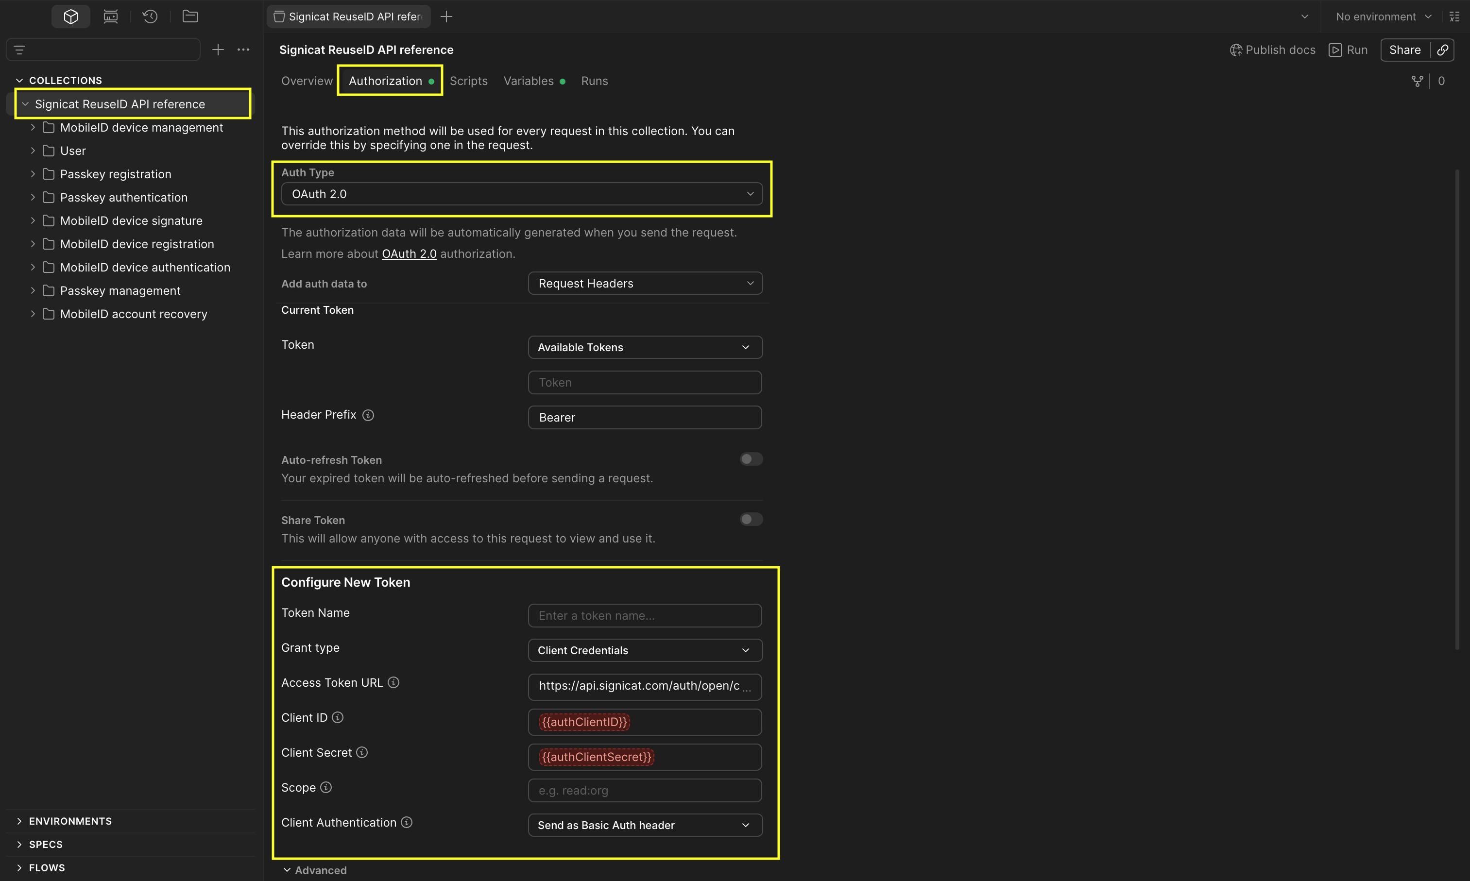The height and width of the screenshot is (881, 1470).
Task: Toggle the Auto-refresh Token switch
Action: (751, 459)
